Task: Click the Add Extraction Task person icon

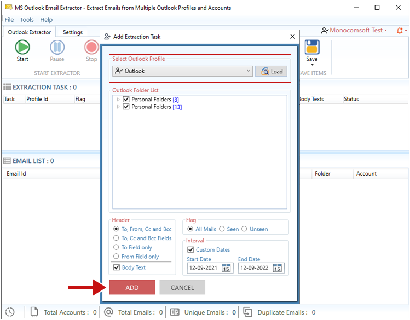Action: tap(107, 37)
